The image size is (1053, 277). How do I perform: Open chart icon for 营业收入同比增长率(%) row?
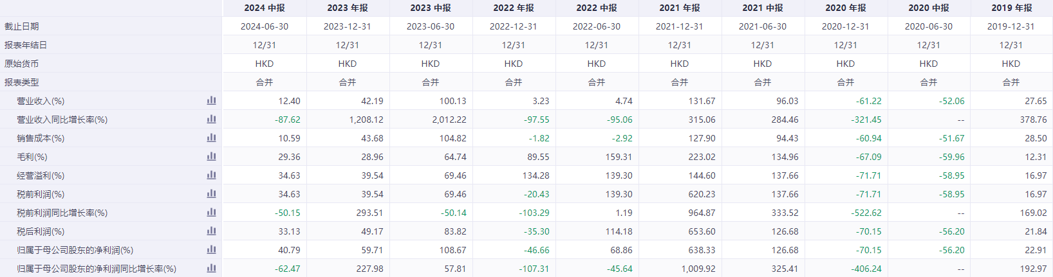click(x=211, y=120)
